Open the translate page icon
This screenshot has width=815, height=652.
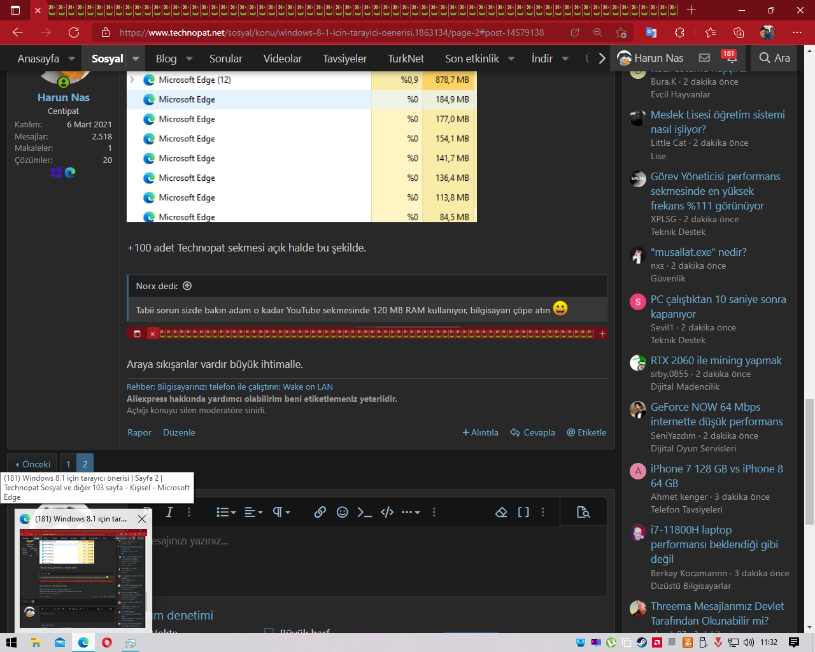651,32
